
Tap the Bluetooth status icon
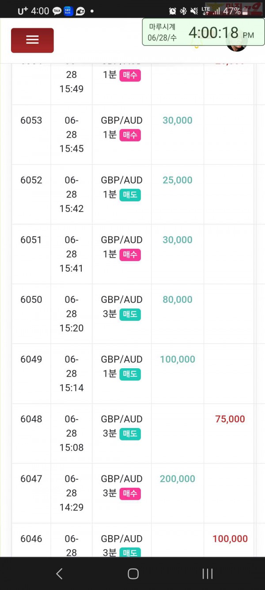point(183,11)
